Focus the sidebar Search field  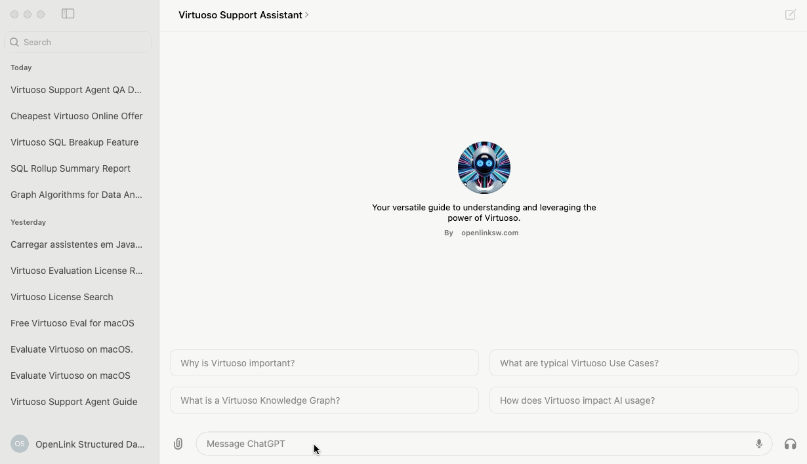79,42
